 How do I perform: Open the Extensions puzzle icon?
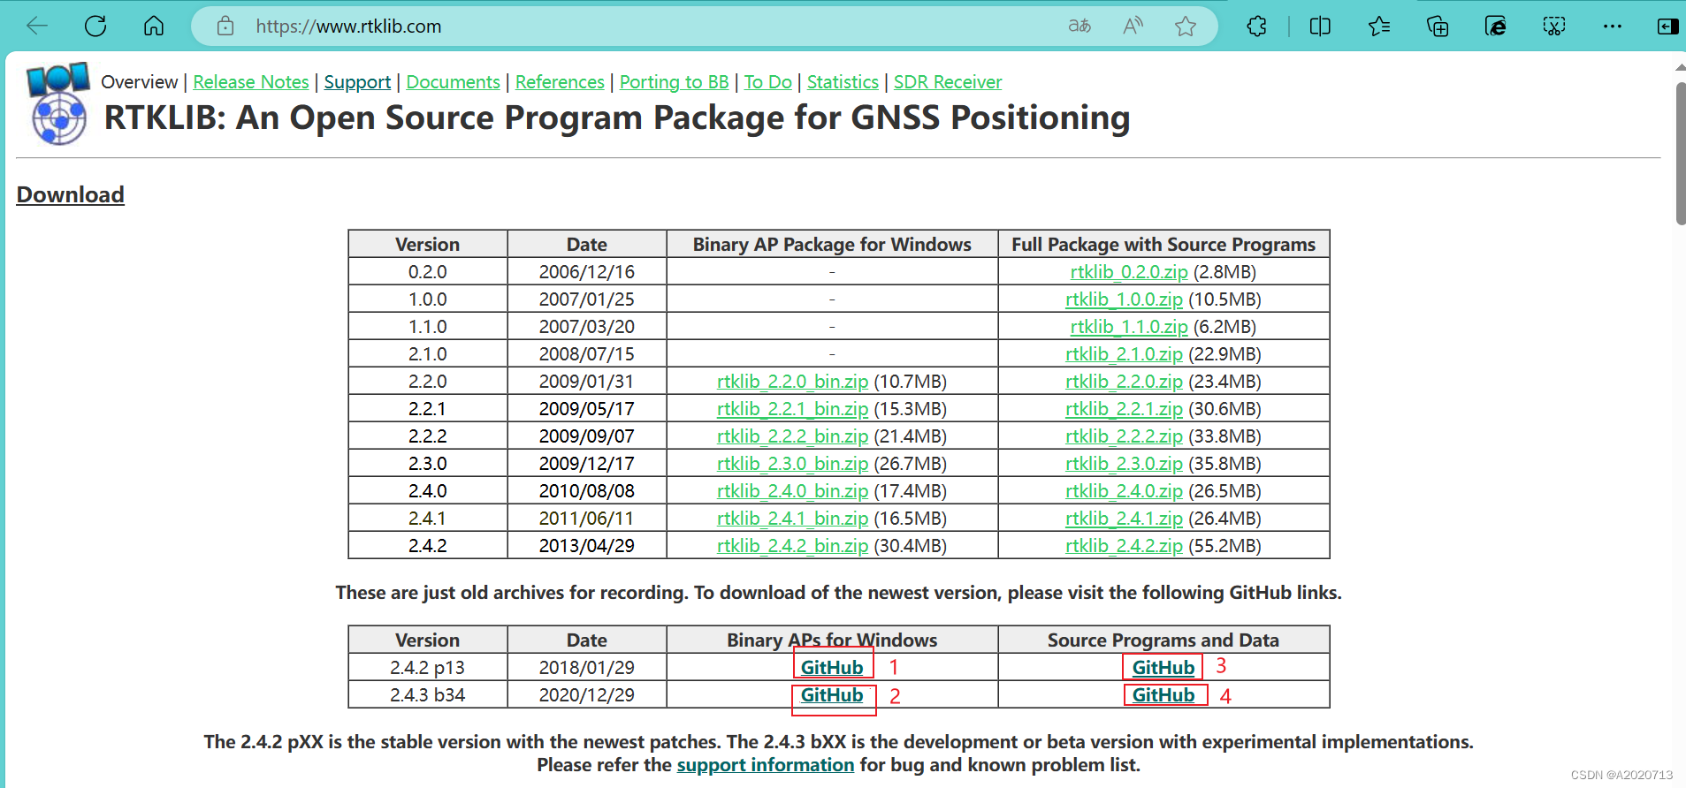tap(1256, 26)
